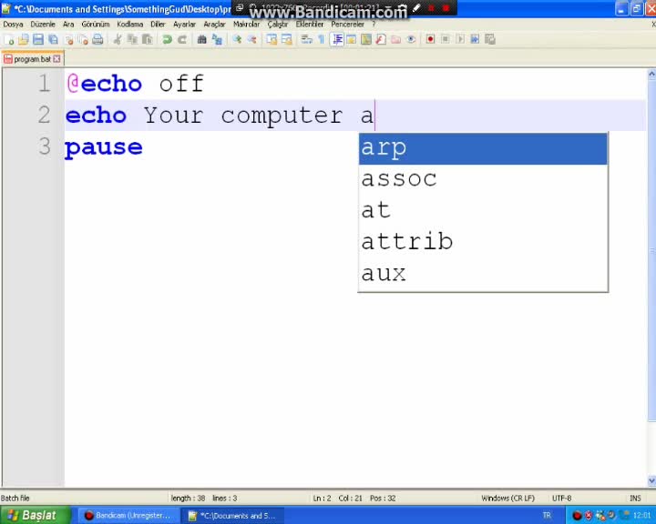Click line number 3 in the margin

pyautogui.click(x=45, y=146)
